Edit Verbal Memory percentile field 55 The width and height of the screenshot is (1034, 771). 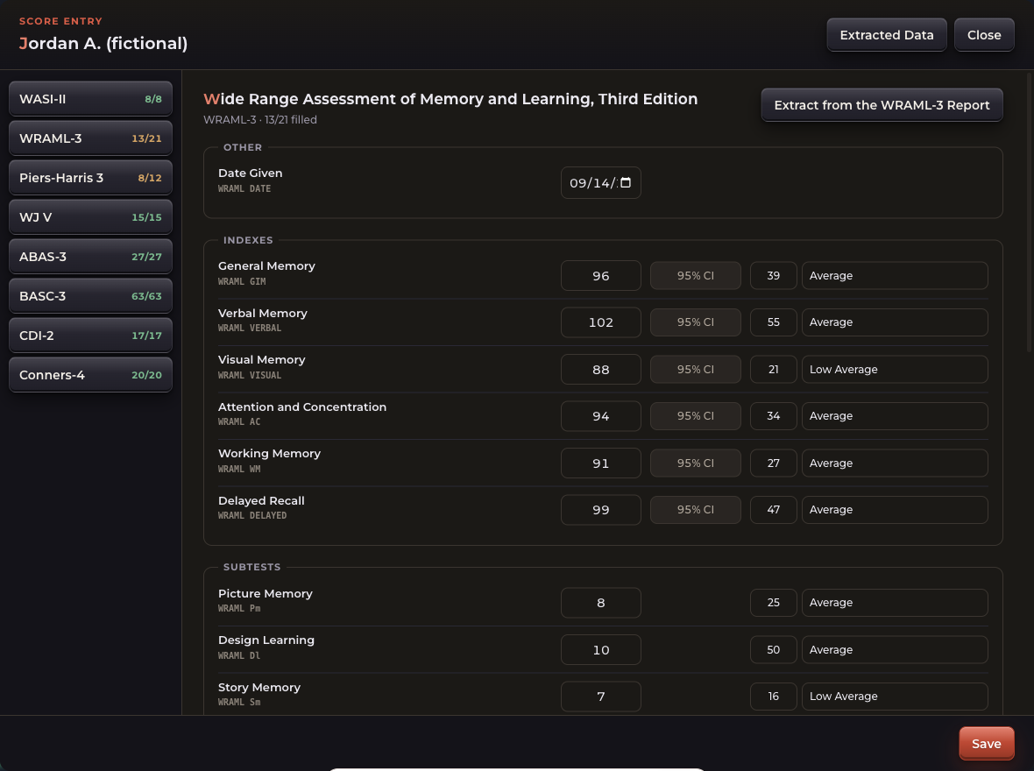pos(773,322)
